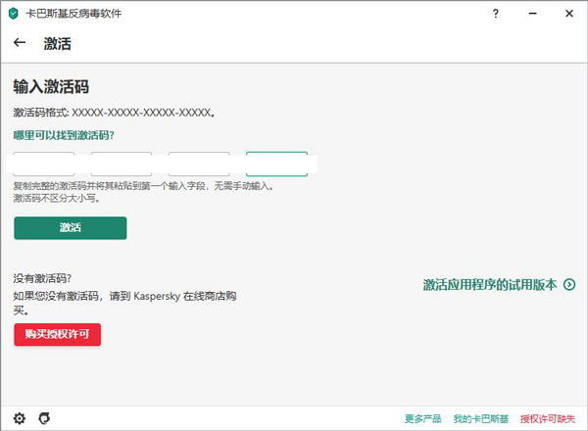Click the 没有激活码? text
The height and width of the screenshot is (431, 588).
(x=42, y=278)
